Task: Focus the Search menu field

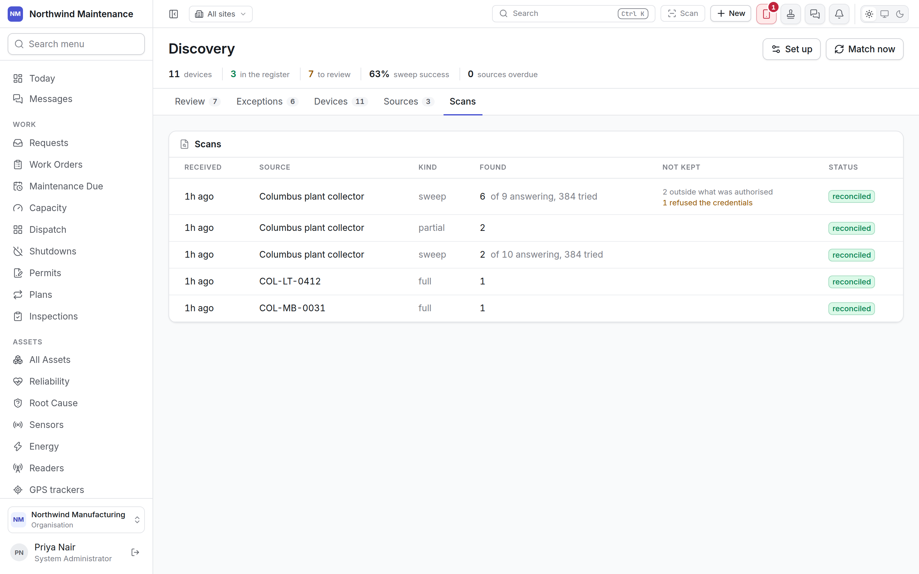Action: [76, 44]
